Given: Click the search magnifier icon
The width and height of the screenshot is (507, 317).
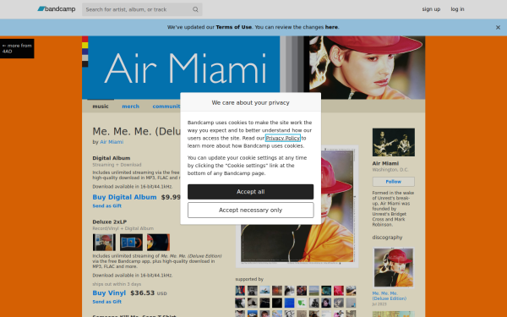Looking at the screenshot, I should click(195, 9).
